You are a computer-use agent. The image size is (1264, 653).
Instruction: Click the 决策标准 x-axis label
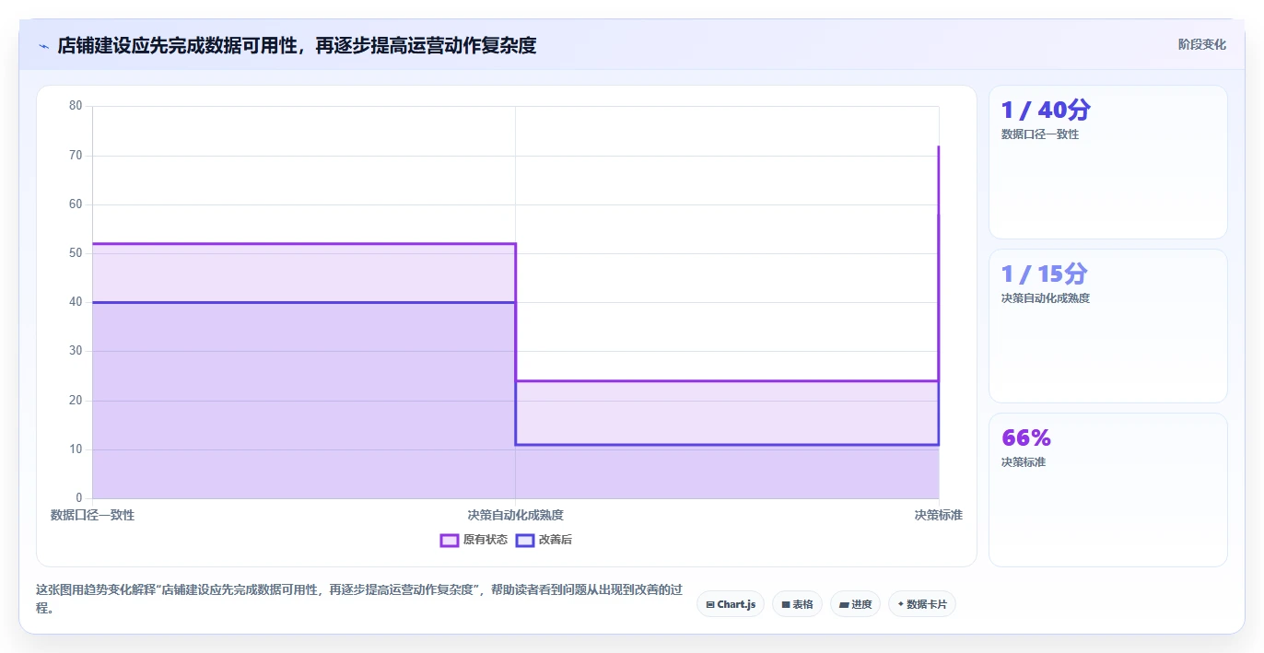click(938, 515)
